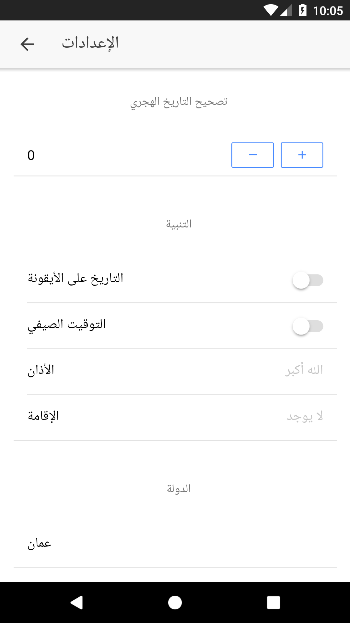Tap the battery charging status icon
This screenshot has height=623, width=350.
tap(302, 10)
